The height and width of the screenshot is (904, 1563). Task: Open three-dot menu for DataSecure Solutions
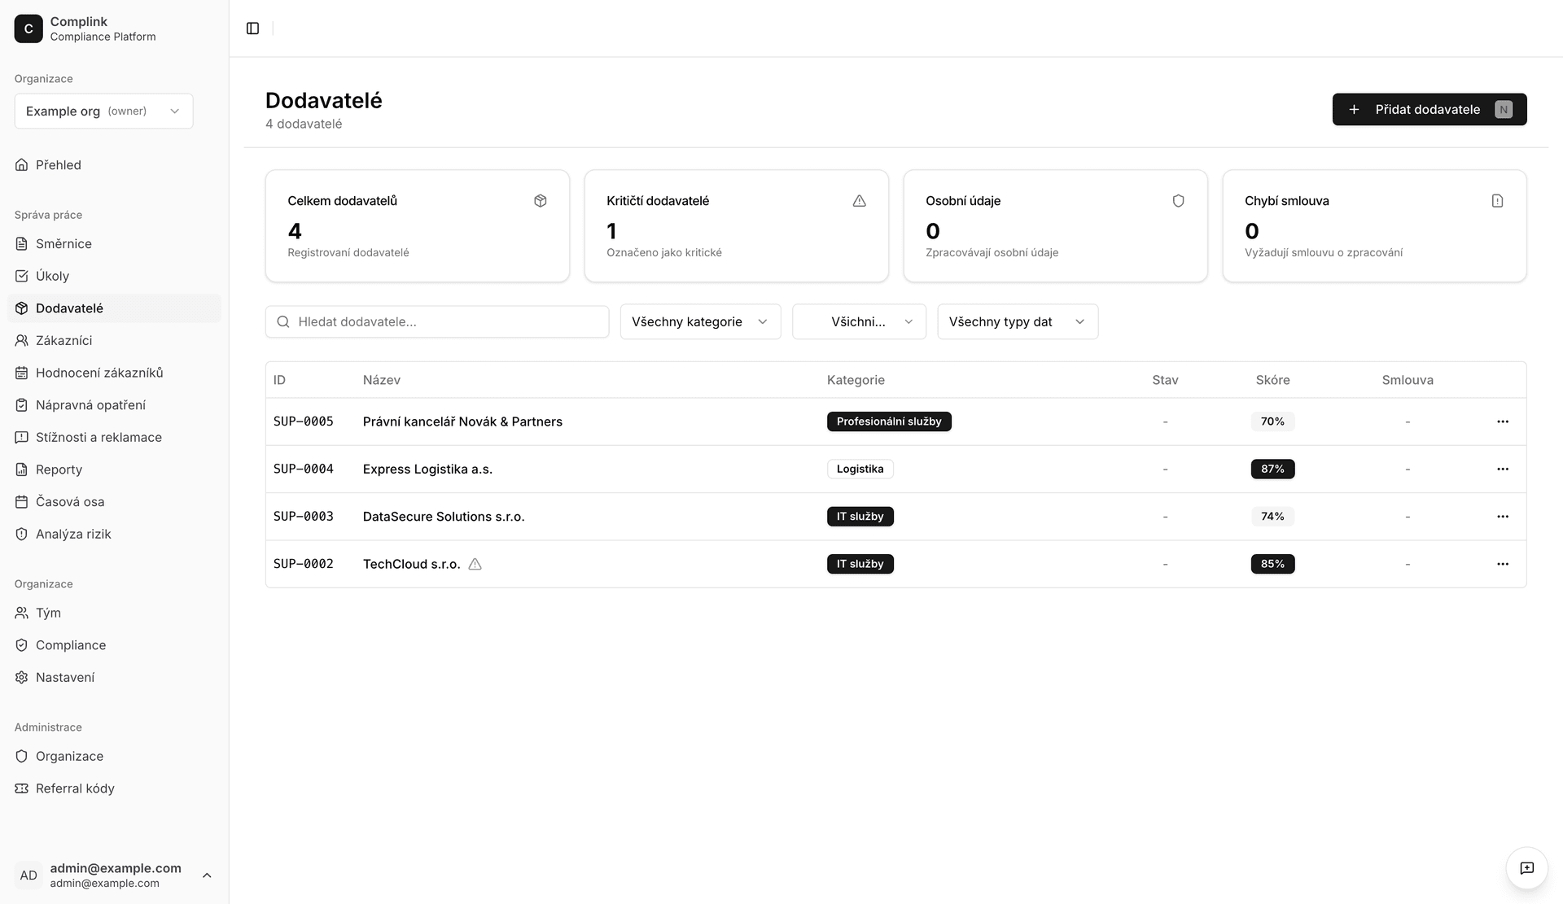click(x=1502, y=517)
